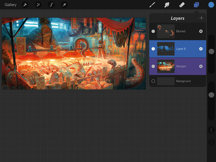The image size is (216, 162).
Task: Return to the Gallery
Action: click(x=10, y=5)
